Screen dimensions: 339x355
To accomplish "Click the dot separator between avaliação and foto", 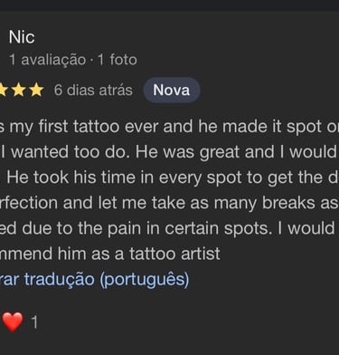I will (92, 61).
